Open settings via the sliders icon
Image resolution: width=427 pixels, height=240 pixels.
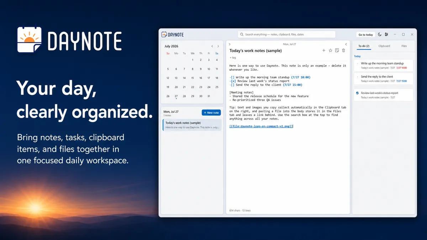386,34
